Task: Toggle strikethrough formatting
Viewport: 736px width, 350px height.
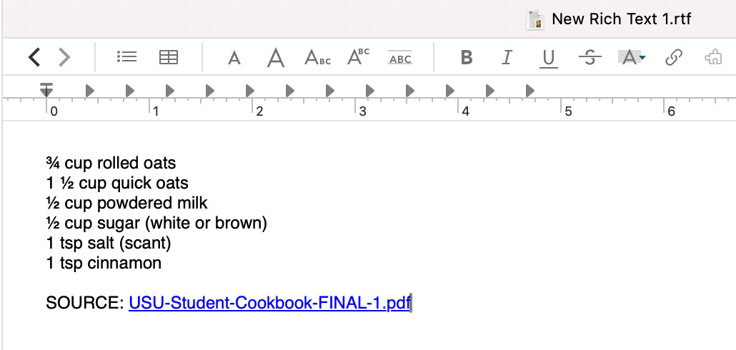Action: 590,58
